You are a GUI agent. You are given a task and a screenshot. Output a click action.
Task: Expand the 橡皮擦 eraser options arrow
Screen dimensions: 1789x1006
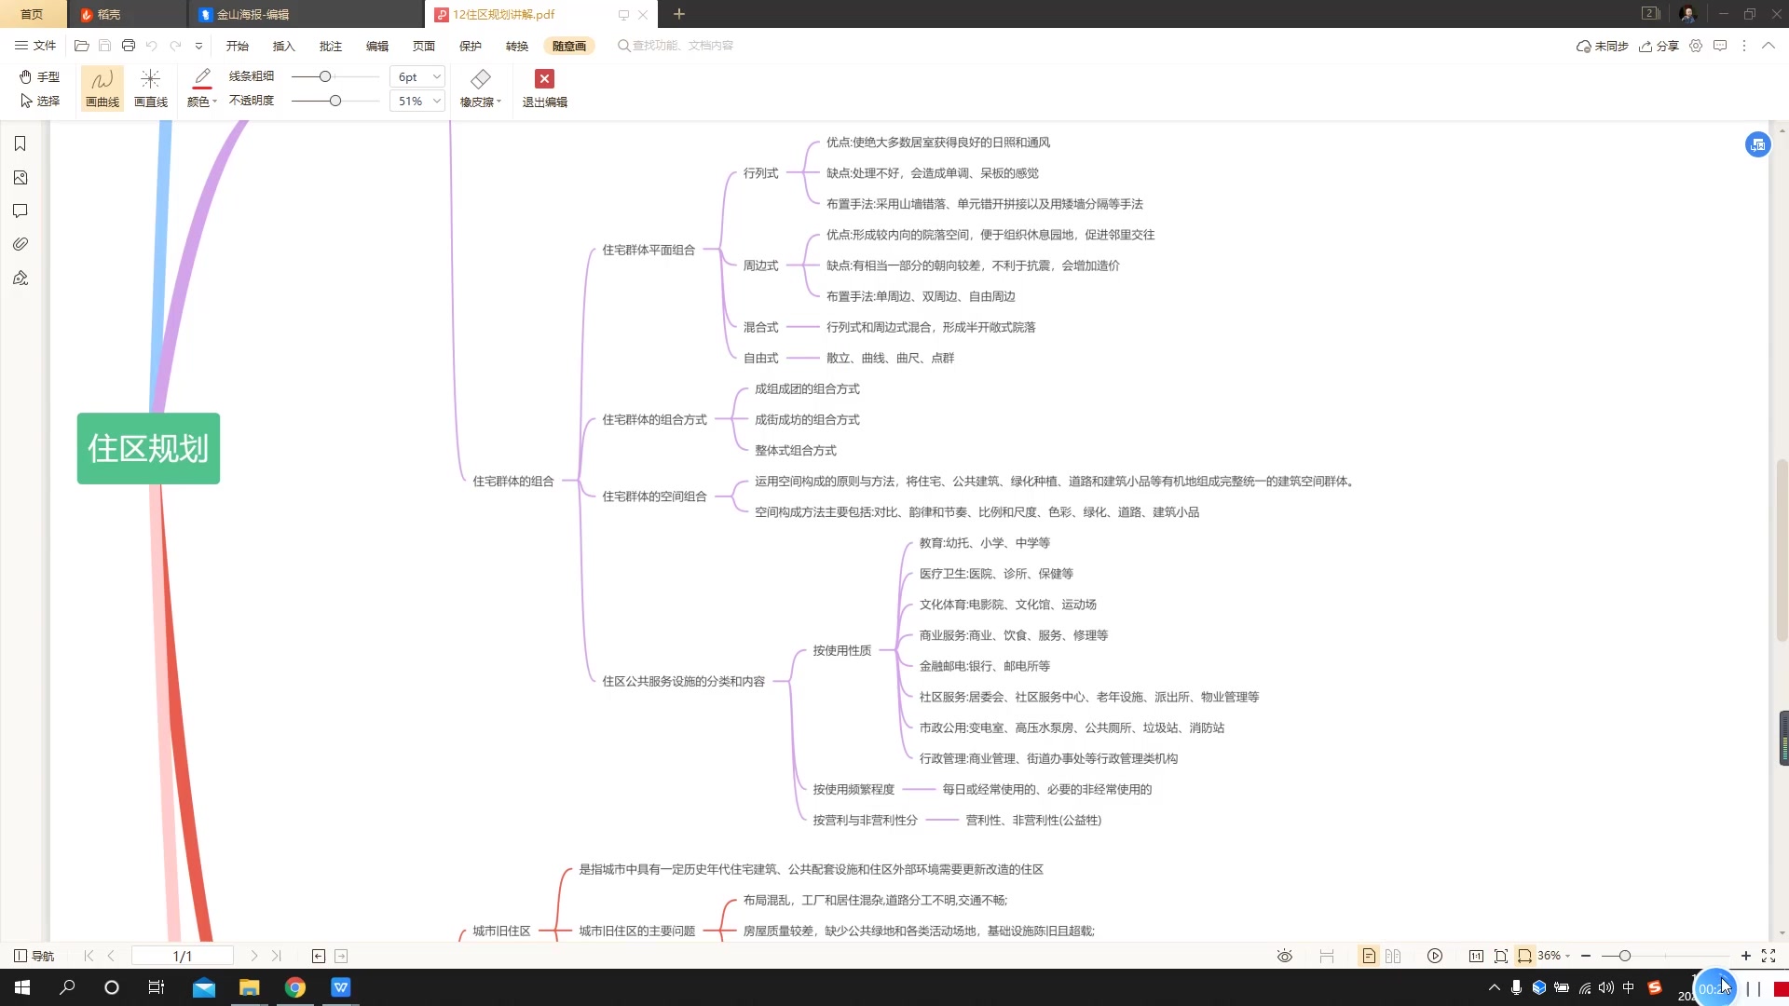(x=499, y=102)
